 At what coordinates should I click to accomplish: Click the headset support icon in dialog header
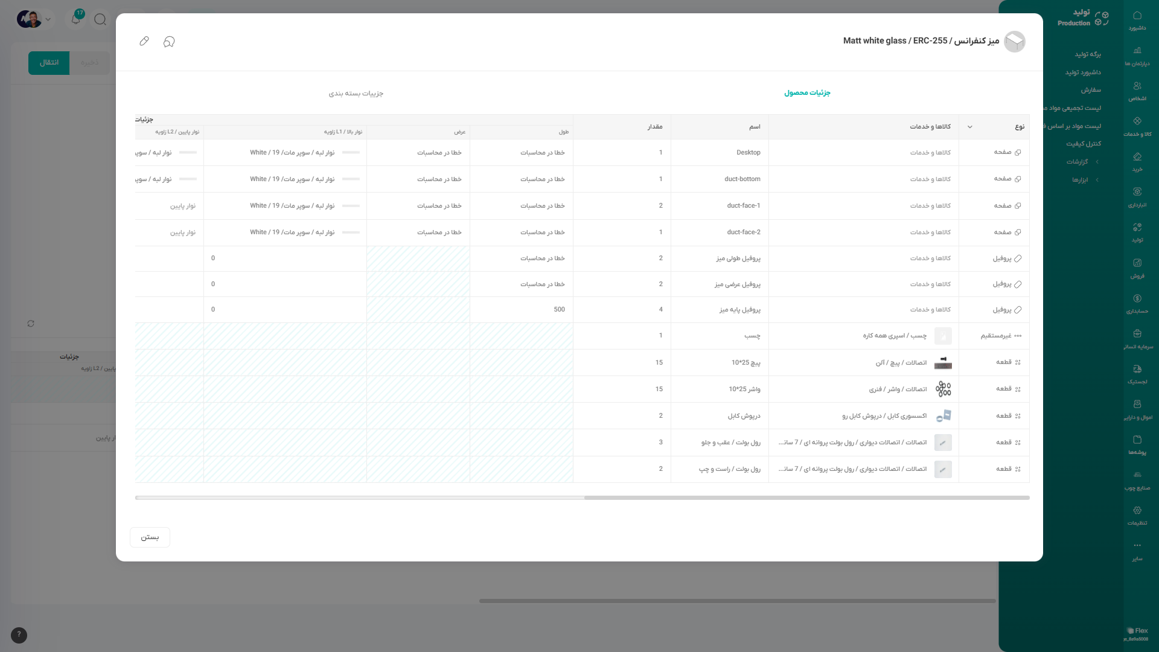coord(169,41)
